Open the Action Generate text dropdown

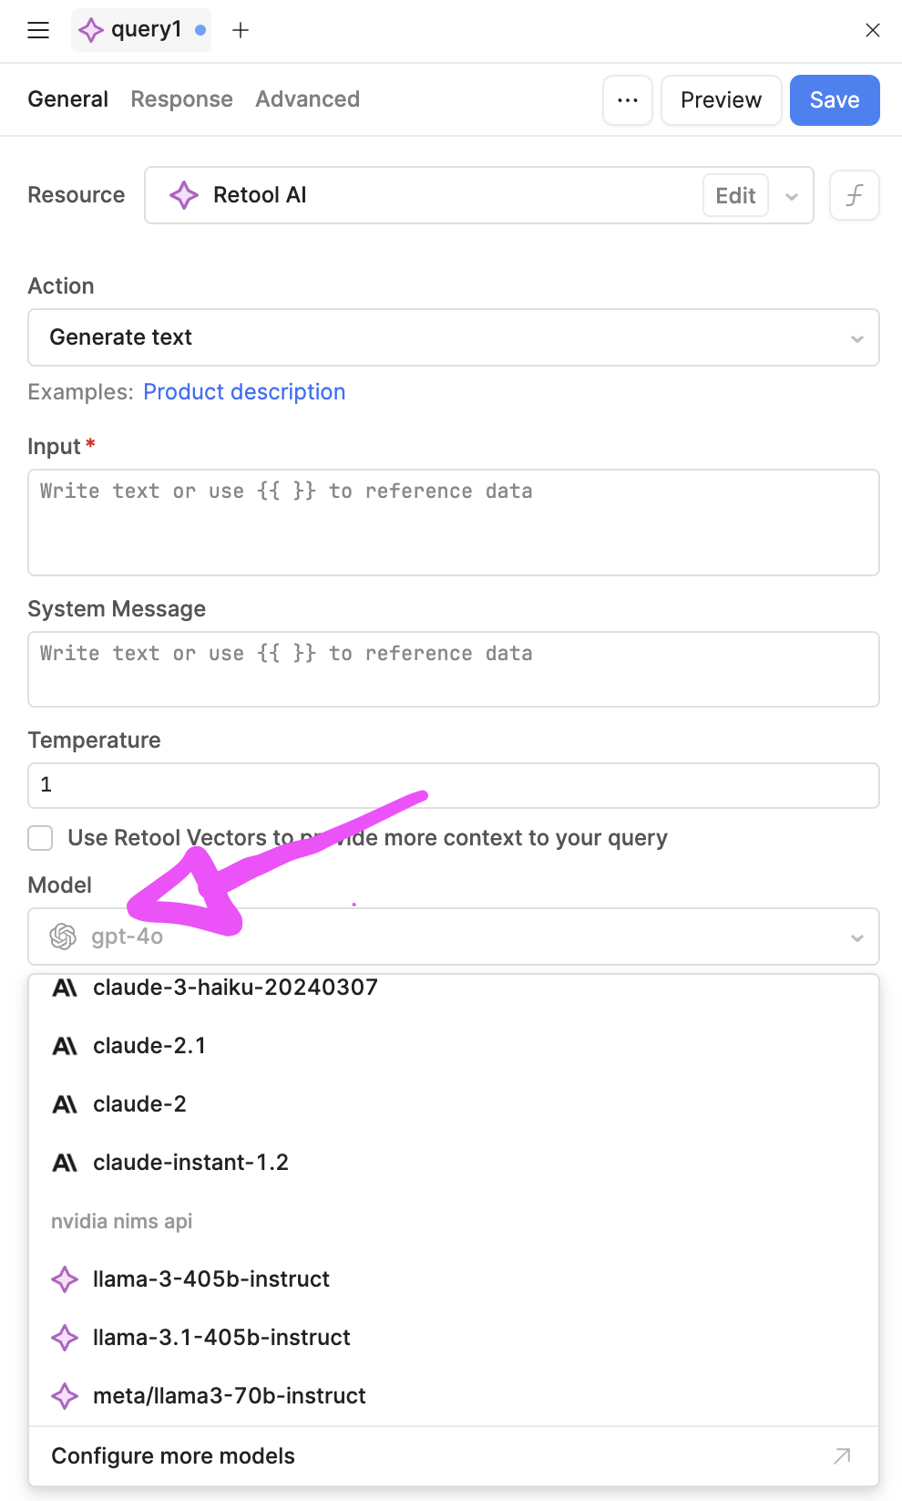[x=454, y=337]
